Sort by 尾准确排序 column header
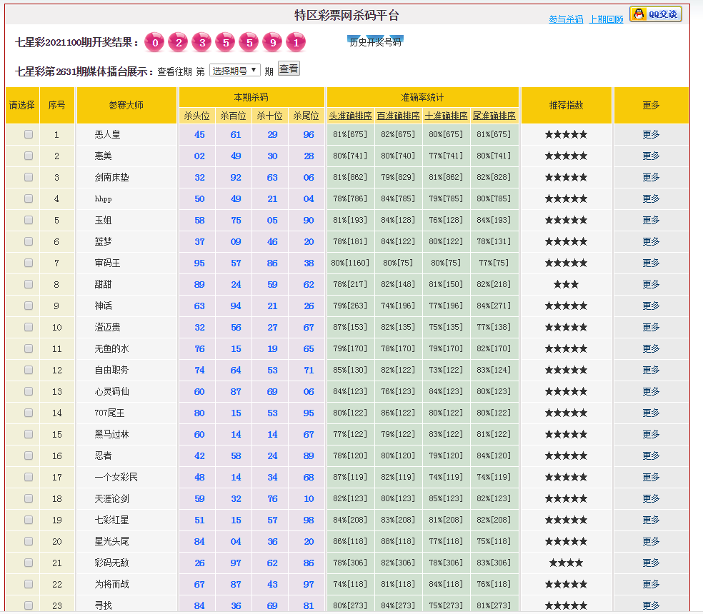Image resolution: width=703 pixels, height=614 pixels. click(x=494, y=116)
